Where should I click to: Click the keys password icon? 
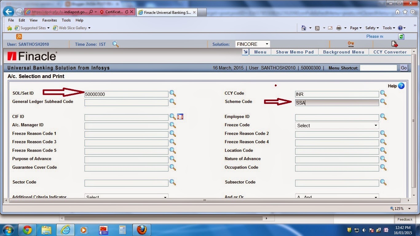coord(351,44)
